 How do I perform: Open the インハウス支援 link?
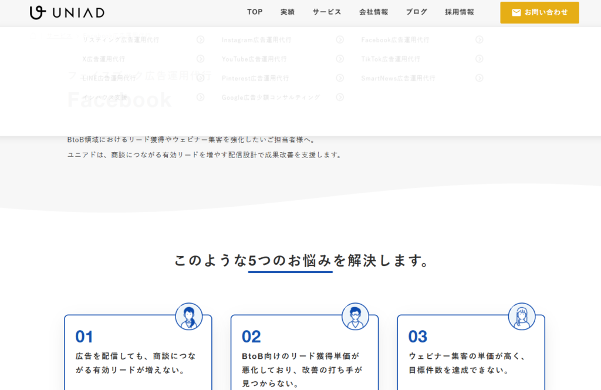coord(104,97)
